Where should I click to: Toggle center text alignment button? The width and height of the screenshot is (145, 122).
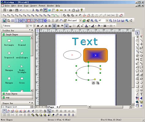[x=54, y=26]
